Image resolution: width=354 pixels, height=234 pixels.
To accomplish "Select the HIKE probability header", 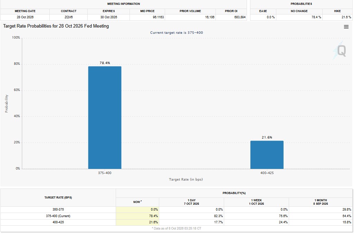I will pos(337,11).
